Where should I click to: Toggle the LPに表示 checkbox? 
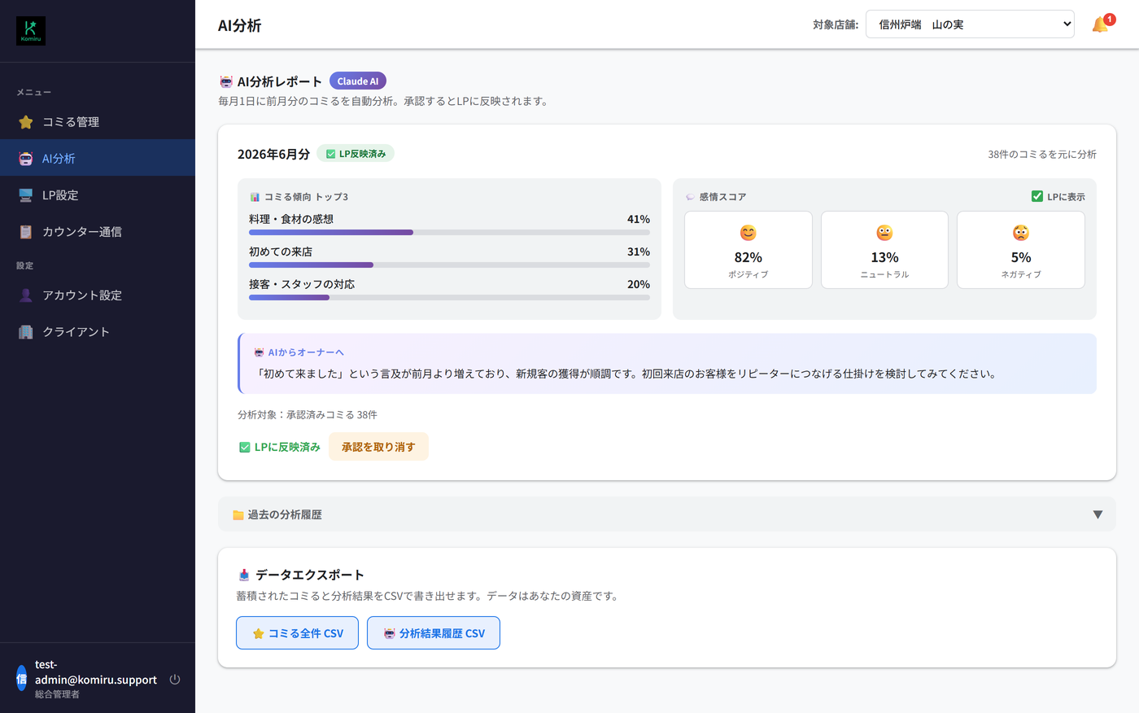point(1037,196)
